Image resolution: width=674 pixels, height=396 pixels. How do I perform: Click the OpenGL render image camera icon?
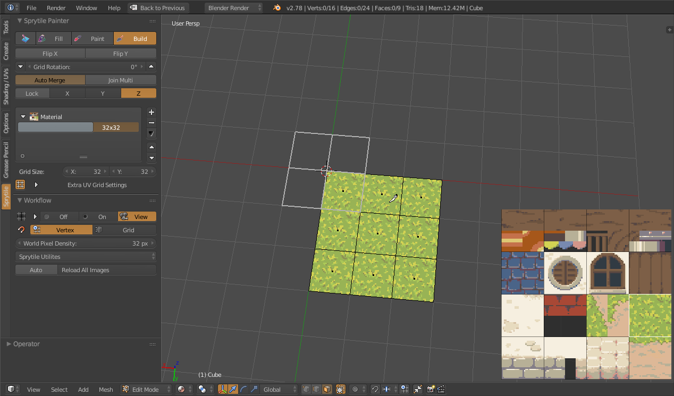(x=431, y=389)
